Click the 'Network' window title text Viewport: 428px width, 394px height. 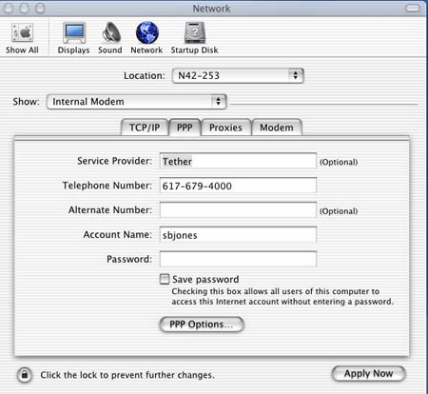point(211,9)
